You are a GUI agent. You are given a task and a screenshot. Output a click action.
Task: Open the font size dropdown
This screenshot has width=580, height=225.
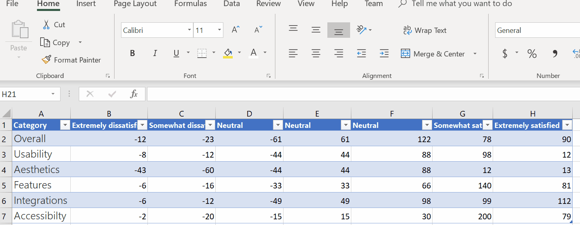coord(219,30)
